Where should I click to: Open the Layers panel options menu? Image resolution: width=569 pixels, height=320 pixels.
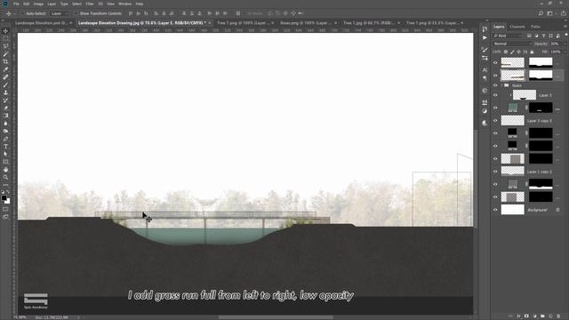(x=565, y=27)
